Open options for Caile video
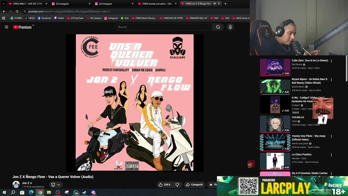Image resolution: width=348 pixels, height=196 pixels. (331, 61)
